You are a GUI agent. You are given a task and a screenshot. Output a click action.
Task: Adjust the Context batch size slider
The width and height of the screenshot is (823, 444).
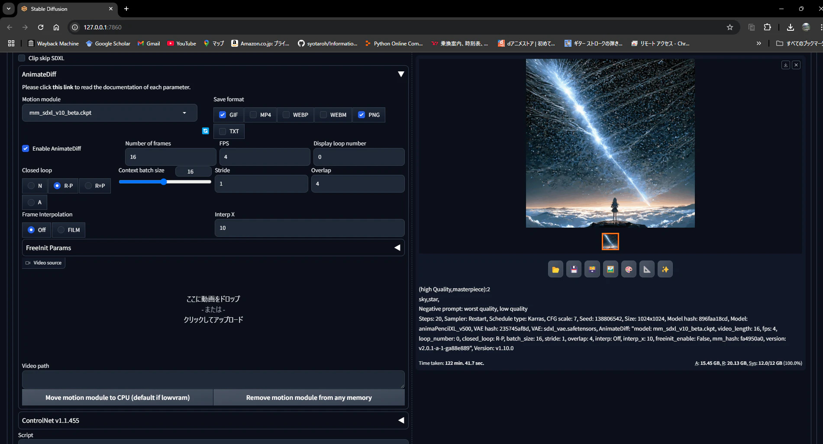pyautogui.click(x=164, y=182)
